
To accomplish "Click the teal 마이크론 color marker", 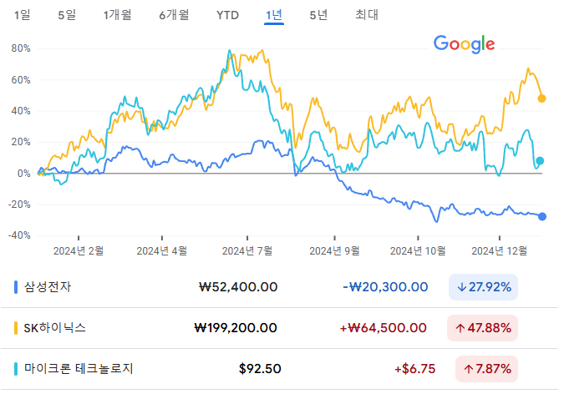I will pyautogui.click(x=16, y=369).
